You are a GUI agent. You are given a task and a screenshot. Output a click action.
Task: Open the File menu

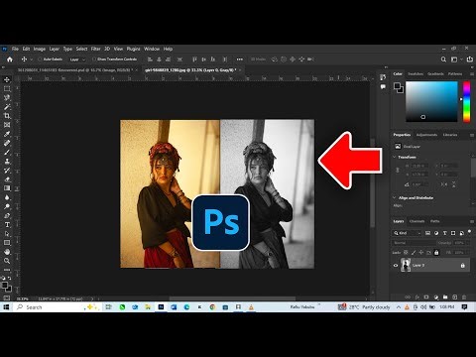[x=15, y=49]
